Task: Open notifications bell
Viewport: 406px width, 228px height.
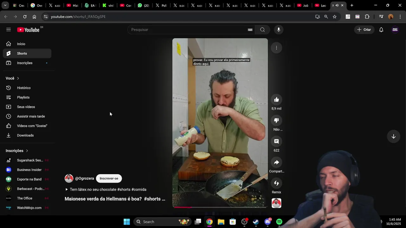Action: click(x=381, y=29)
